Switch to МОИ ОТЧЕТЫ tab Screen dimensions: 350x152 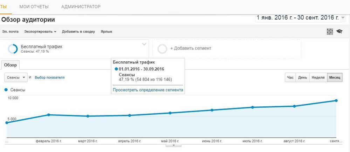[x=34, y=7]
